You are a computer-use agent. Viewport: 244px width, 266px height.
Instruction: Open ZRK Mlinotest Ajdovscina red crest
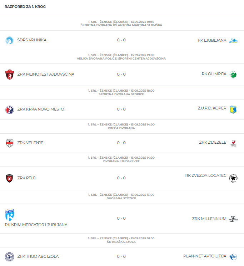(10, 75)
